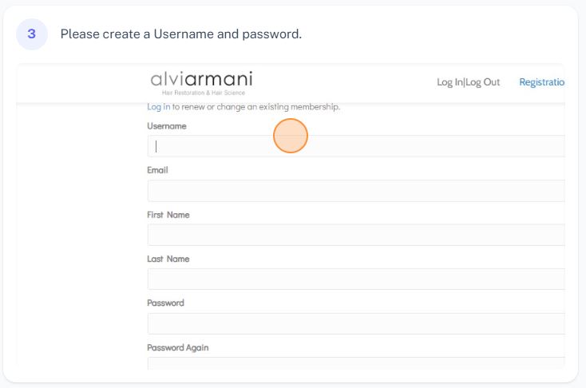This screenshot has height=388, width=586.
Task: Click the Password label text
Action: pos(165,303)
